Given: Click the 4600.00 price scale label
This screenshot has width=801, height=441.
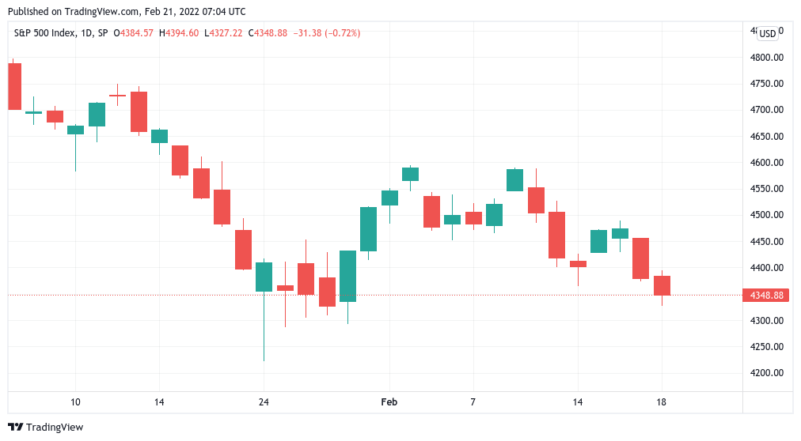Looking at the screenshot, I should click(766, 163).
